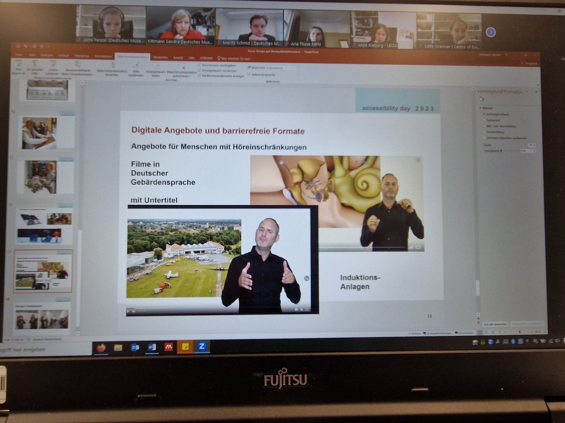
Task: Toggle Kommentare wiedergeben checkbox
Action: [200, 65]
